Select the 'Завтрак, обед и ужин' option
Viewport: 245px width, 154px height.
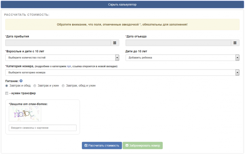tap(63, 86)
